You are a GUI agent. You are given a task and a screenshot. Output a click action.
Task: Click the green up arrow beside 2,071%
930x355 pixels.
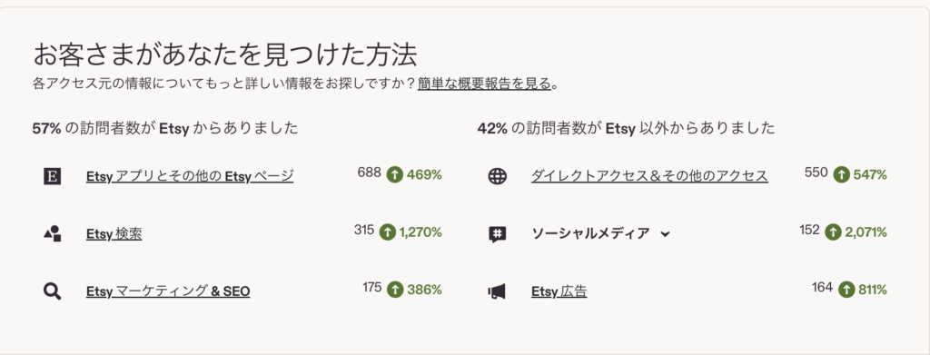click(834, 232)
